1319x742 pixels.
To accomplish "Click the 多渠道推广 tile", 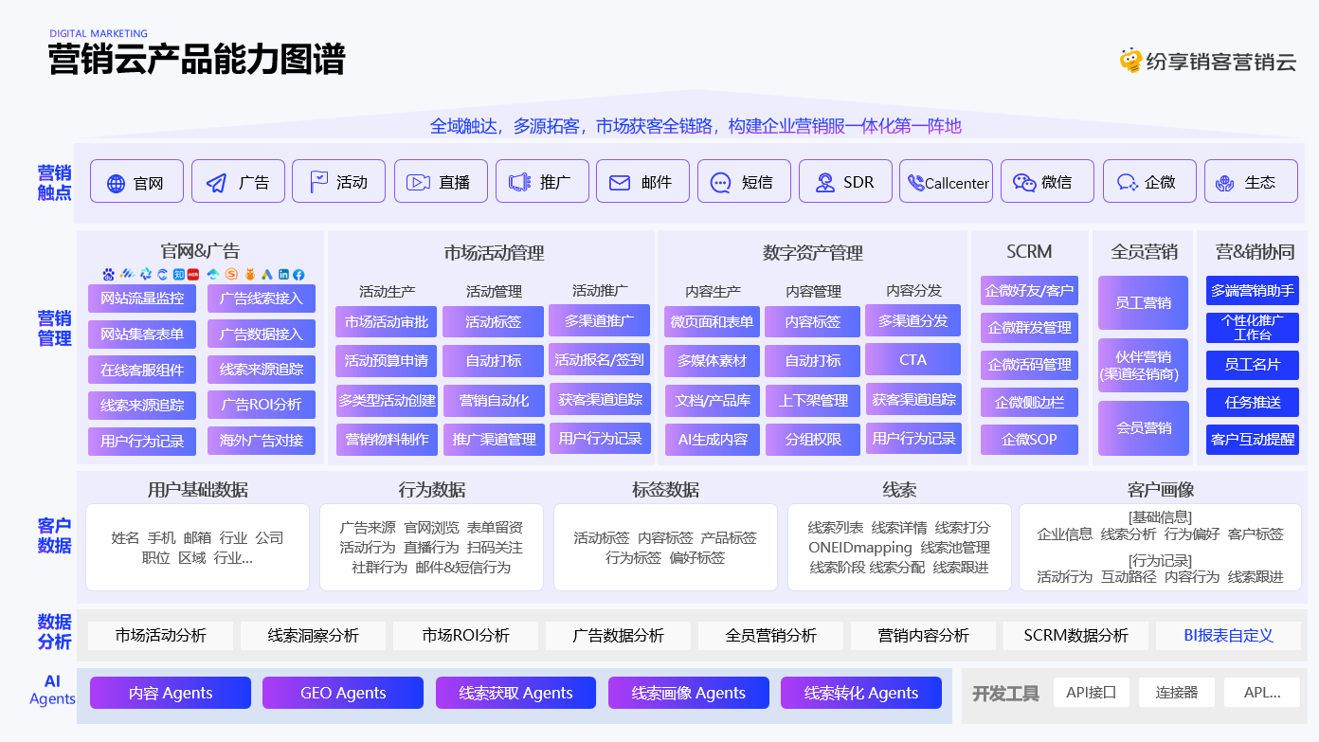I will (600, 320).
